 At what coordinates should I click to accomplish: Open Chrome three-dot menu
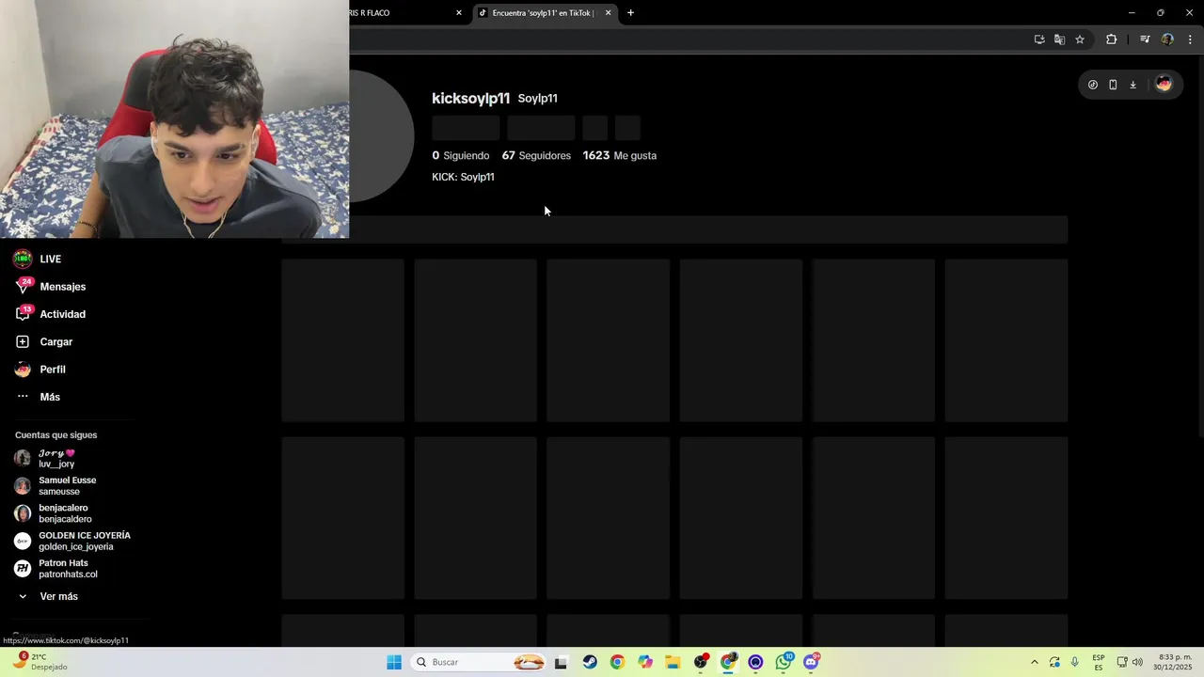click(x=1190, y=39)
